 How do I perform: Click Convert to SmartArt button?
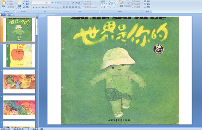pos(90,7)
